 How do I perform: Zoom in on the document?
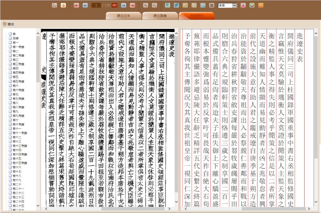[145, 5]
